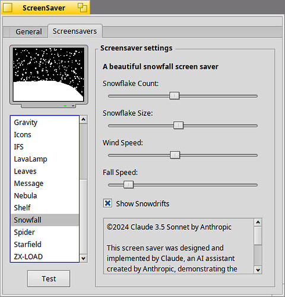Select the highlighted Snowfall entry

(45, 220)
